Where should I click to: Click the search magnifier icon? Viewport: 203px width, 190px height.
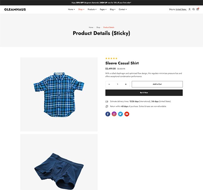point(193,9)
